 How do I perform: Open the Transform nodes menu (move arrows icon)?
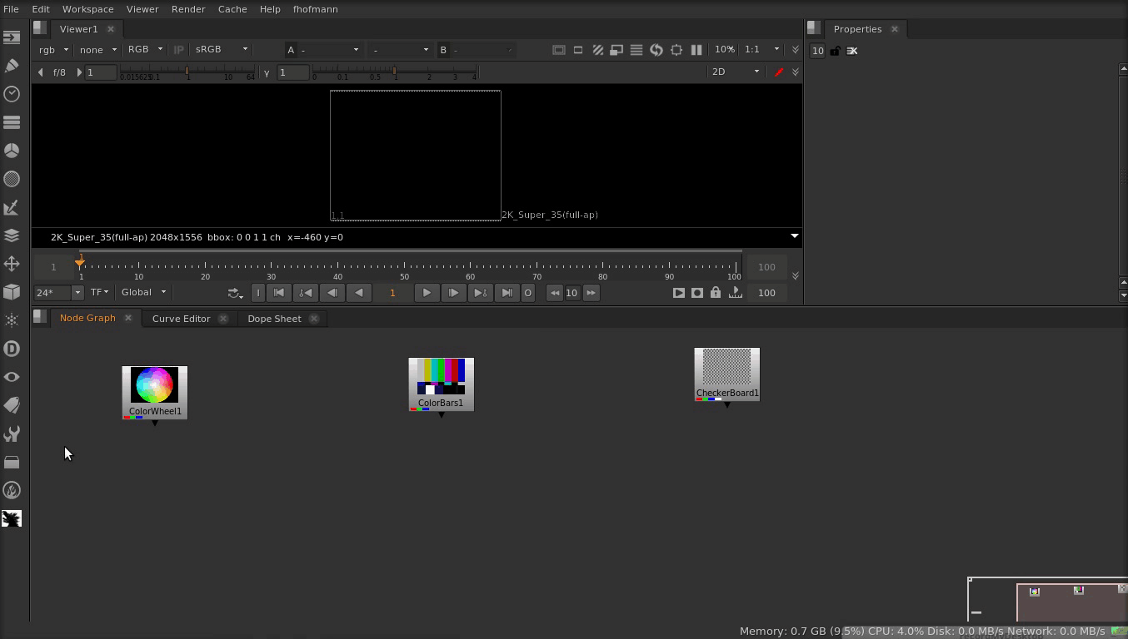click(12, 264)
